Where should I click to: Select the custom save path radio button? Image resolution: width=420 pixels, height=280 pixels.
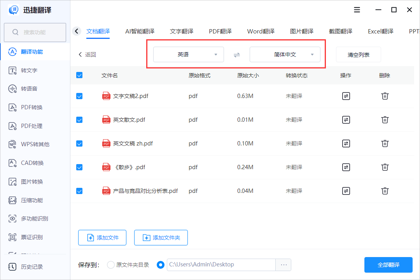click(161, 265)
